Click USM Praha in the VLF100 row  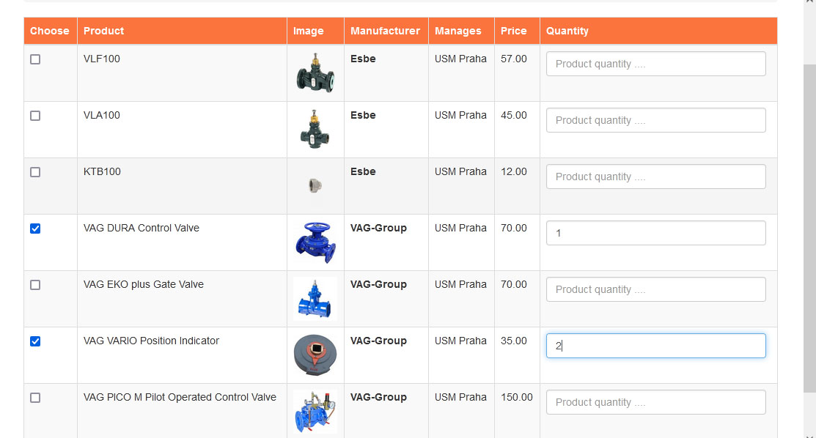pos(460,59)
